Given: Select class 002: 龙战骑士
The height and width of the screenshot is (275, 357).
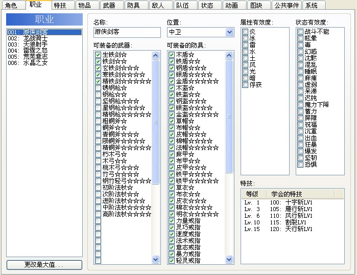Looking at the screenshot, I should [x=44, y=38].
